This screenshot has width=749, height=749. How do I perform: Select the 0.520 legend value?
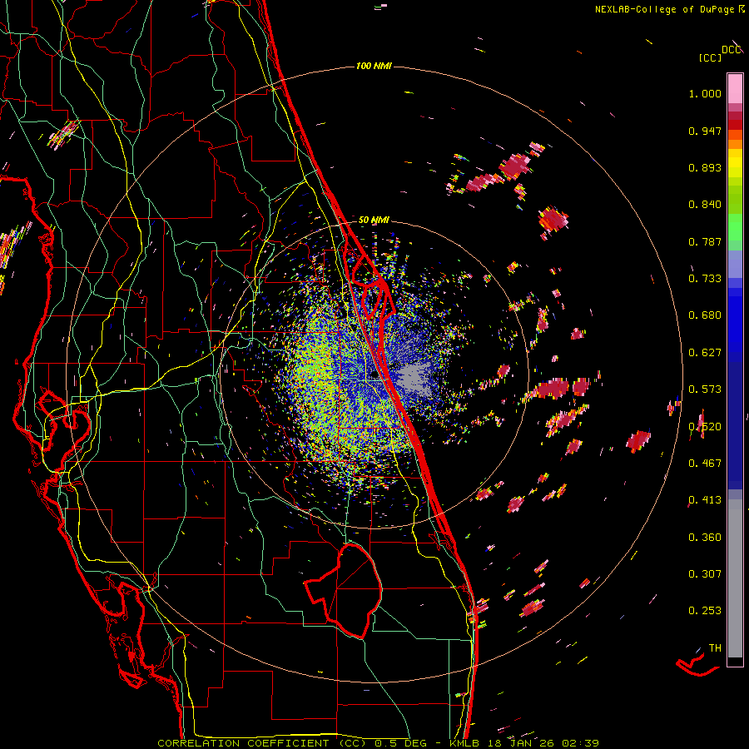pos(705,427)
